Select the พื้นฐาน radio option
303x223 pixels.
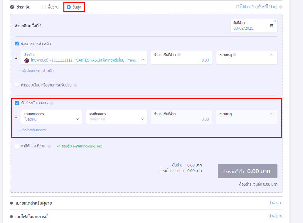pyautogui.click(x=44, y=7)
